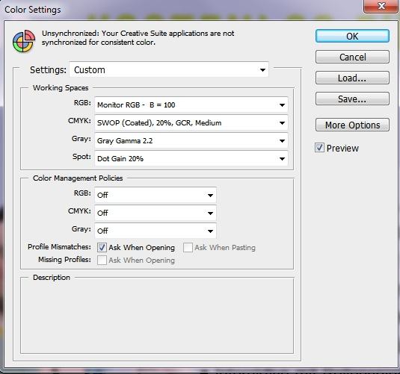Close the Color Settings dialog
This screenshot has height=374, width=400.
pos(381,6)
